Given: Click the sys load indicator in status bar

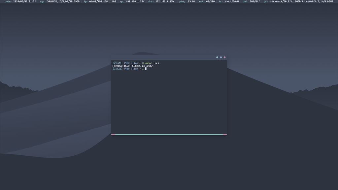Looking at the screenshot, I should click(x=60, y=2).
